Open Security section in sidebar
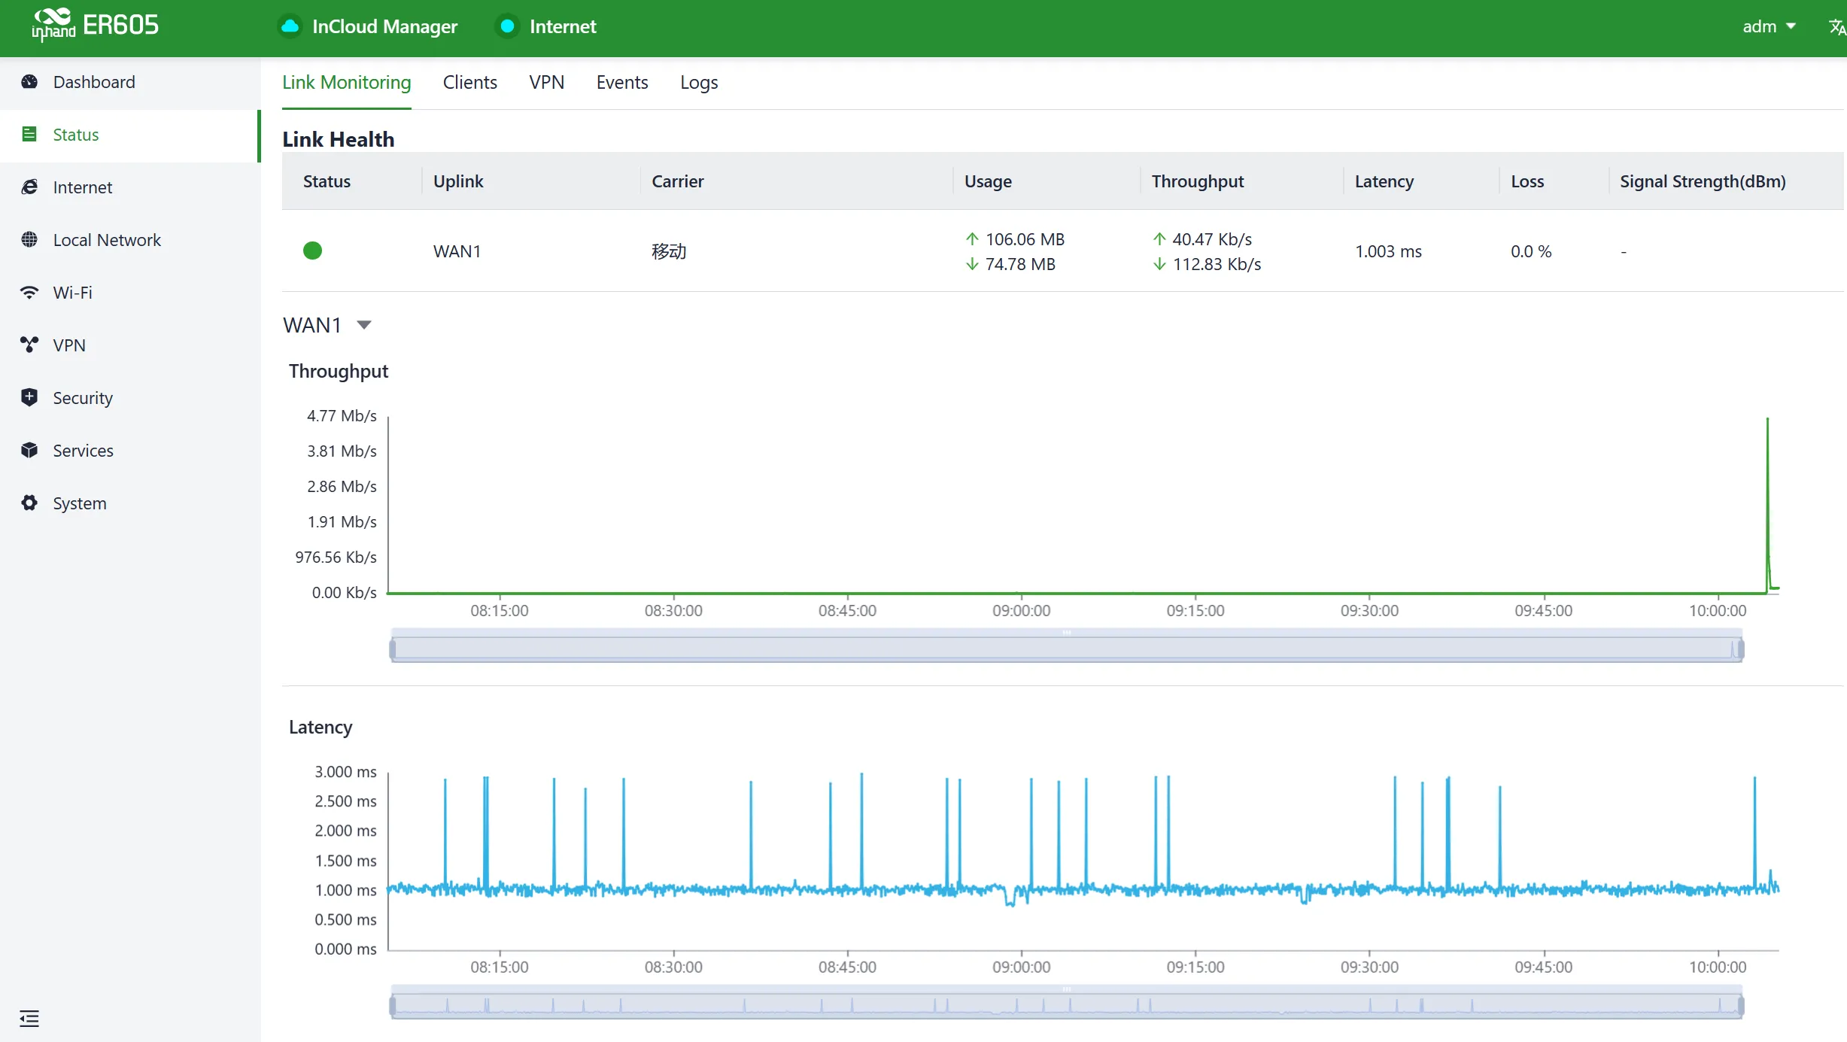The image size is (1847, 1042). pyautogui.click(x=129, y=398)
